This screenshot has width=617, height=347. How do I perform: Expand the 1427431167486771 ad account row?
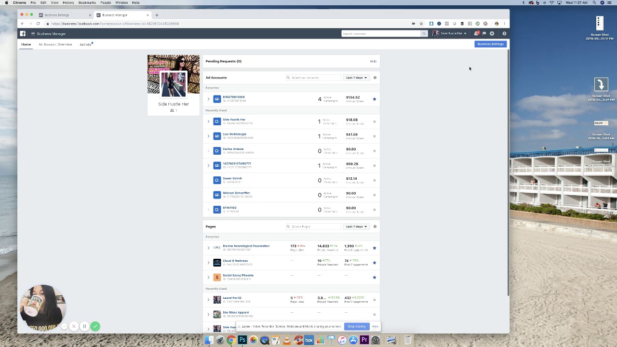click(x=209, y=166)
